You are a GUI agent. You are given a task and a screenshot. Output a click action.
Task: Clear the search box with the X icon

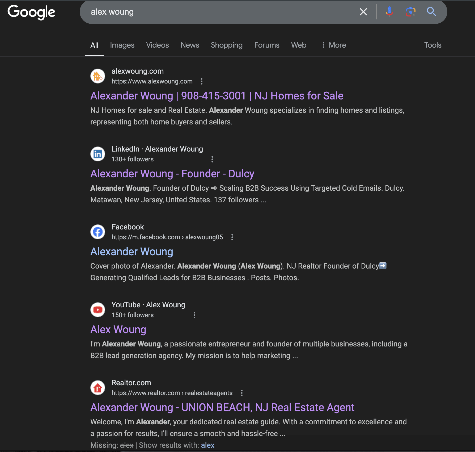363,12
